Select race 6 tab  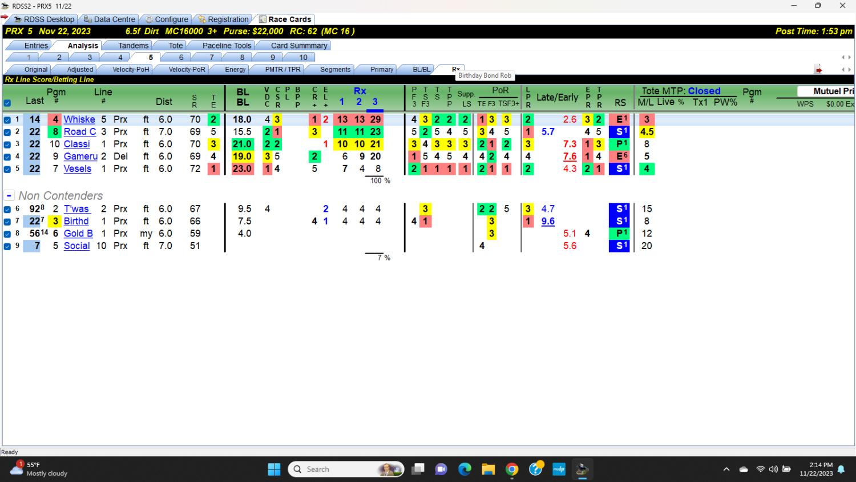click(181, 57)
